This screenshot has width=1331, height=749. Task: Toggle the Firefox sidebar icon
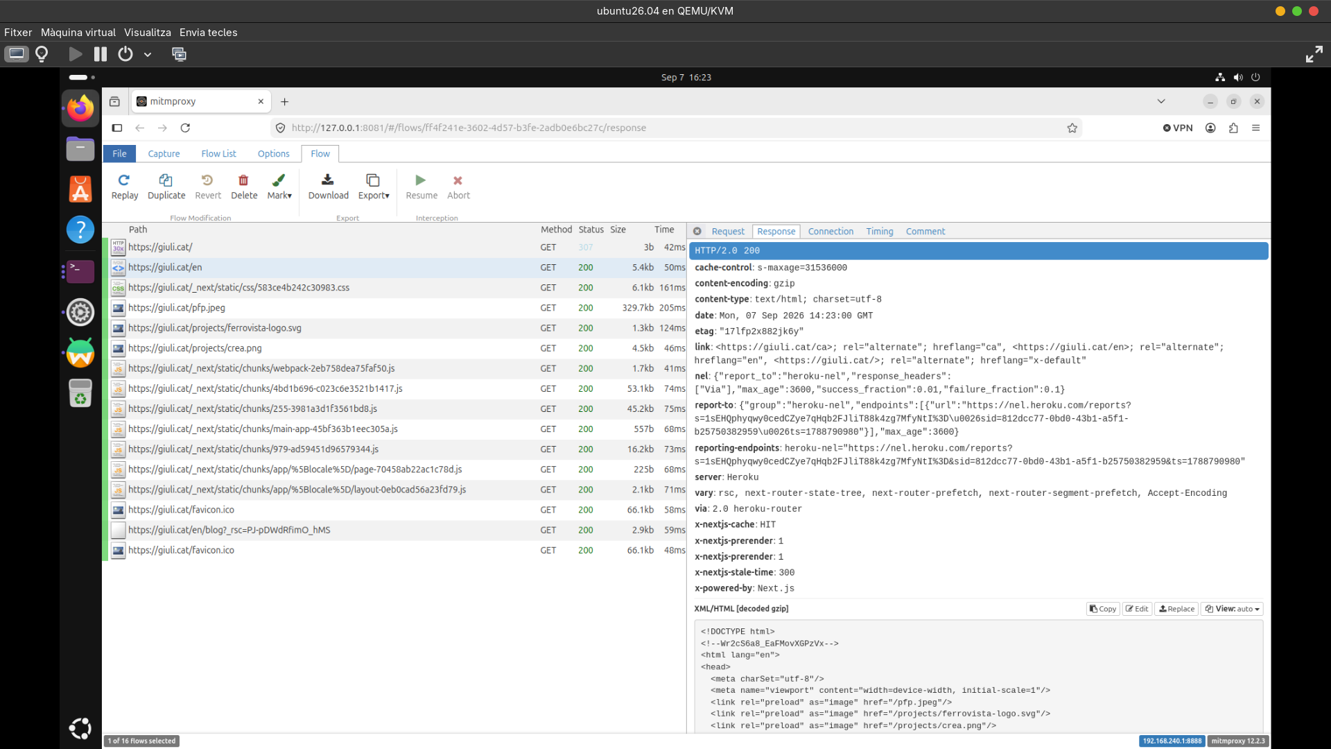click(116, 128)
